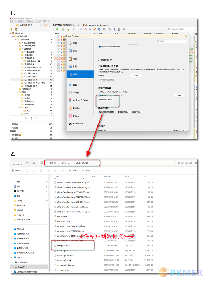Open the 编辑 (E) menu in Zotero
208x284 pixels.
click(21, 21)
